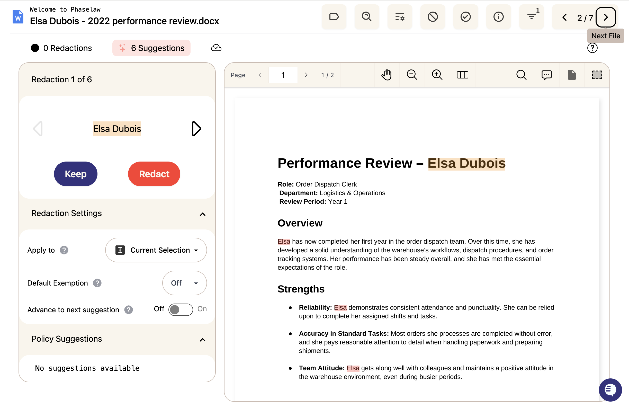Image resolution: width=629 pixels, height=408 pixels.
Task: Click the Redact button
Action: (x=154, y=174)
